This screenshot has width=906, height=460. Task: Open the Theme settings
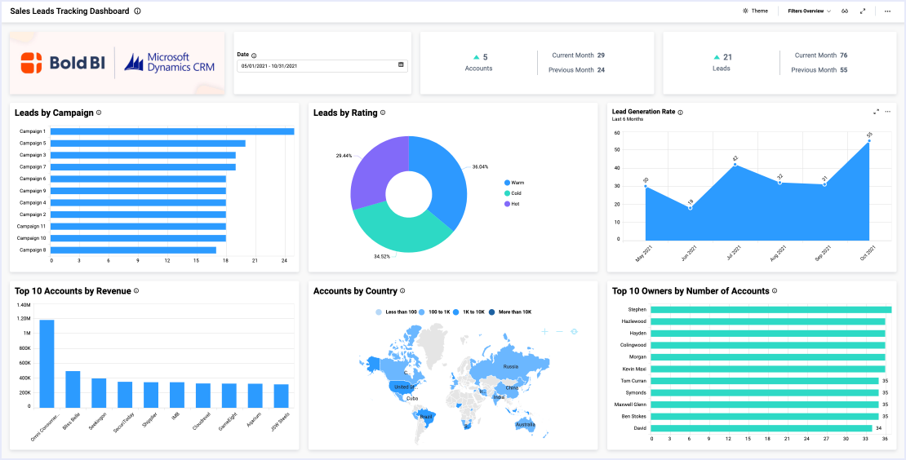tap(755, 11)
